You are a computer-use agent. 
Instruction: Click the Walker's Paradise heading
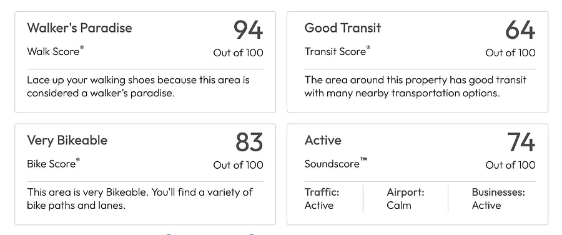[79, 28]
